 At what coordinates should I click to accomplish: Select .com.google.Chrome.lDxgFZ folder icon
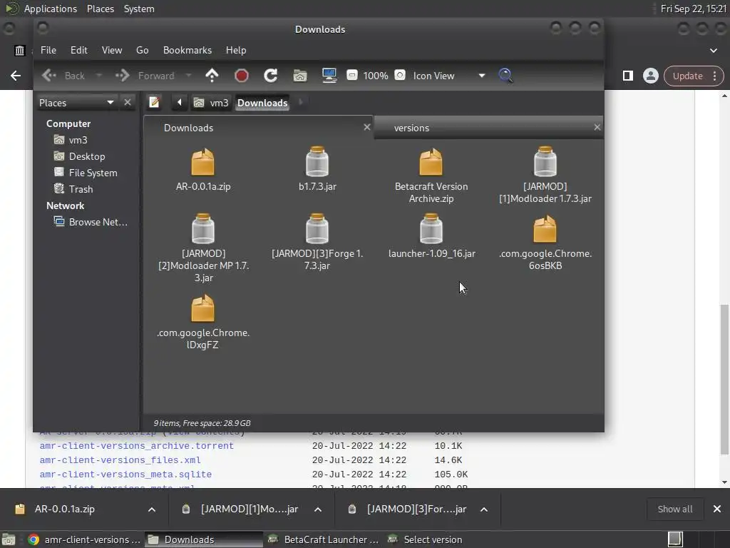point(203,308)
